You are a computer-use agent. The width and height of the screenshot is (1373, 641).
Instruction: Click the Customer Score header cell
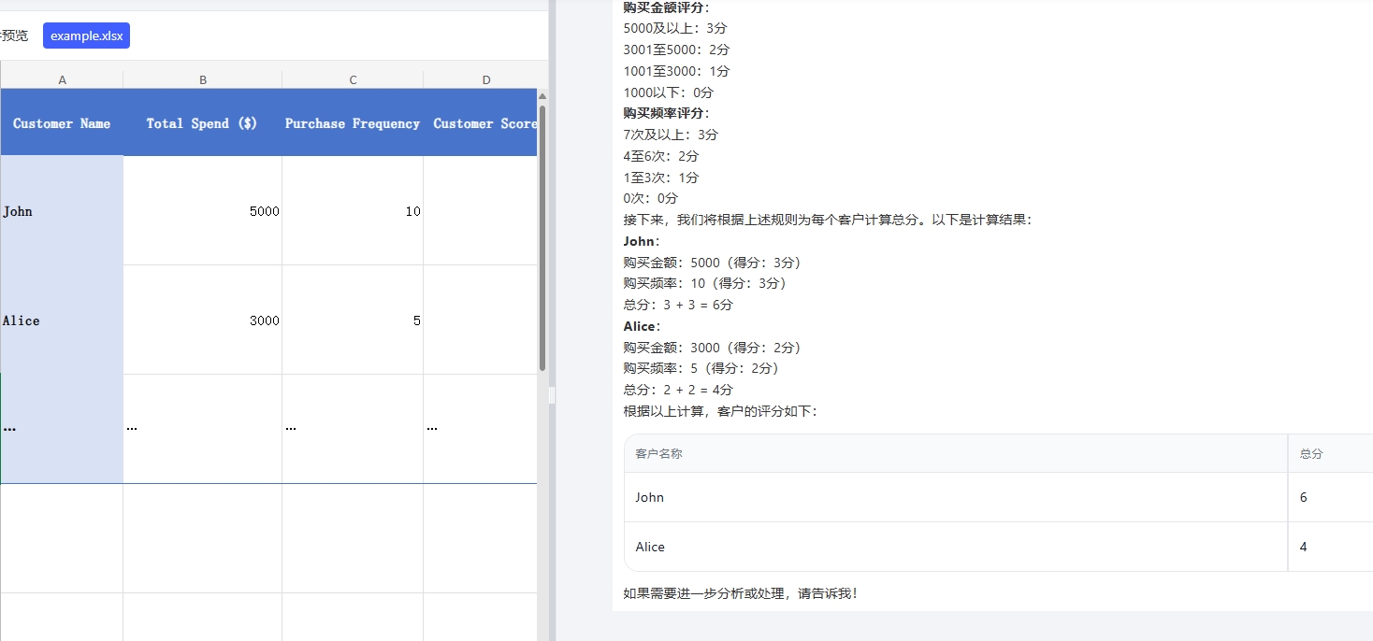(481, 122)
